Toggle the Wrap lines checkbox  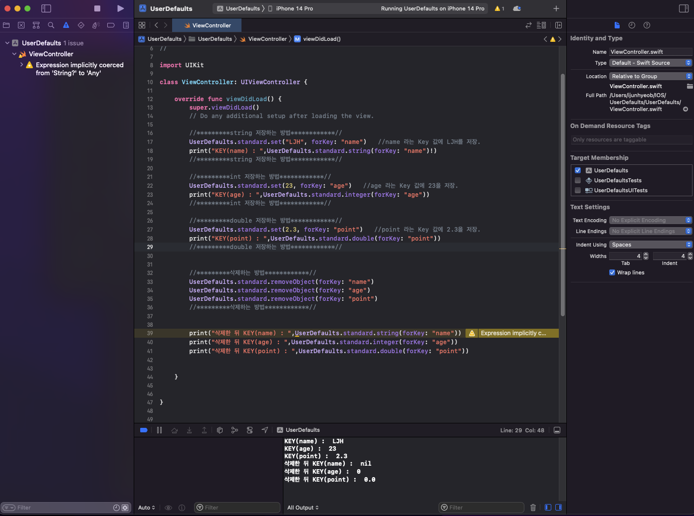coord(612,272)
